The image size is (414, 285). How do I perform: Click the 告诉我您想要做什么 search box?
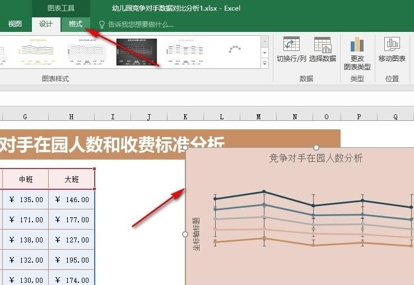pos(141,25)
